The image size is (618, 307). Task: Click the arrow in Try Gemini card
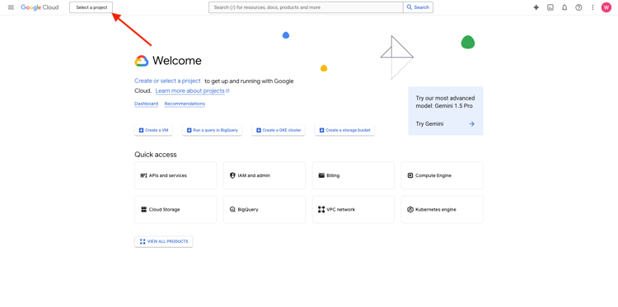(x=472, y=124)
